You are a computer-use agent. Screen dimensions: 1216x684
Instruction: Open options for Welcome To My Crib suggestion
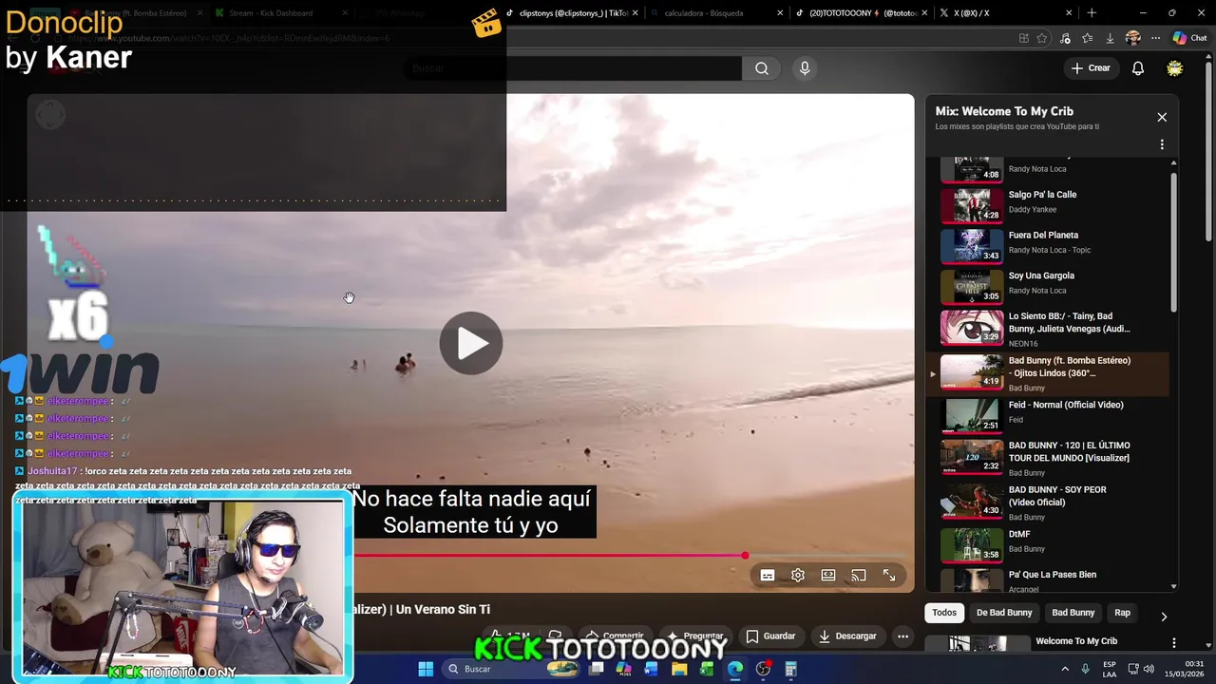1174,643
